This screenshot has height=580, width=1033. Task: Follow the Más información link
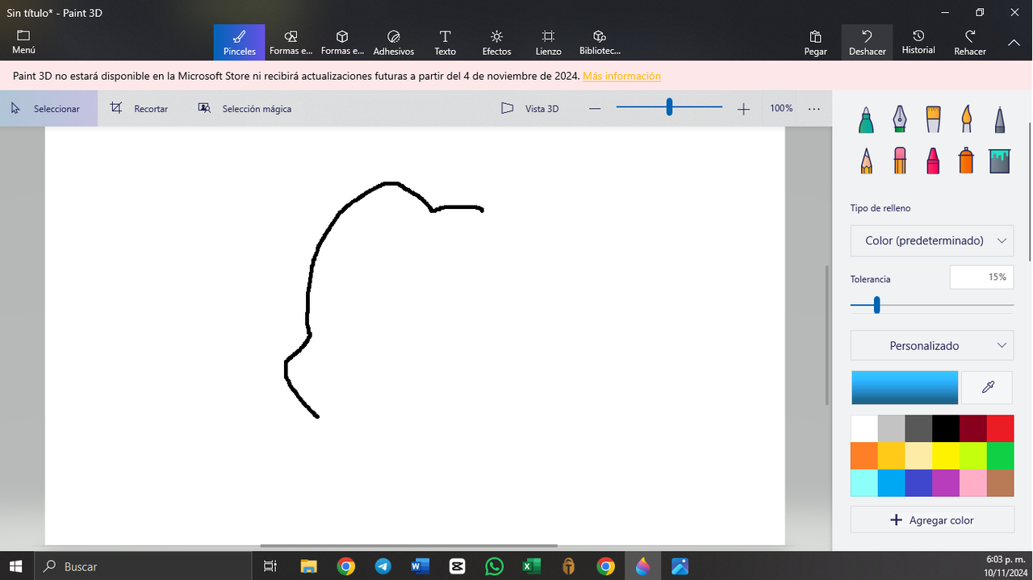pyautogui.click(x=621, y=76)
